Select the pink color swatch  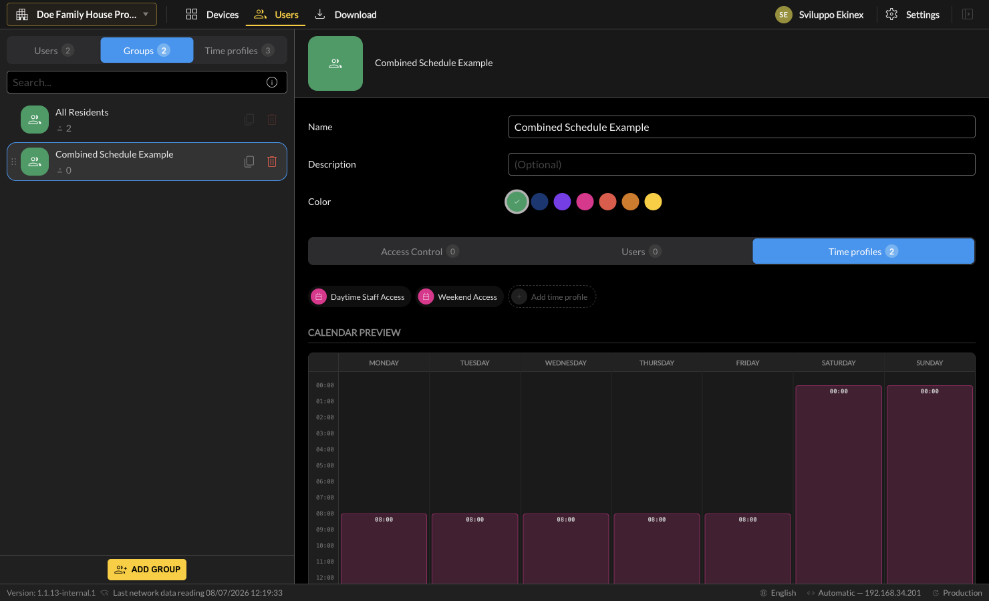coord(585,202)
